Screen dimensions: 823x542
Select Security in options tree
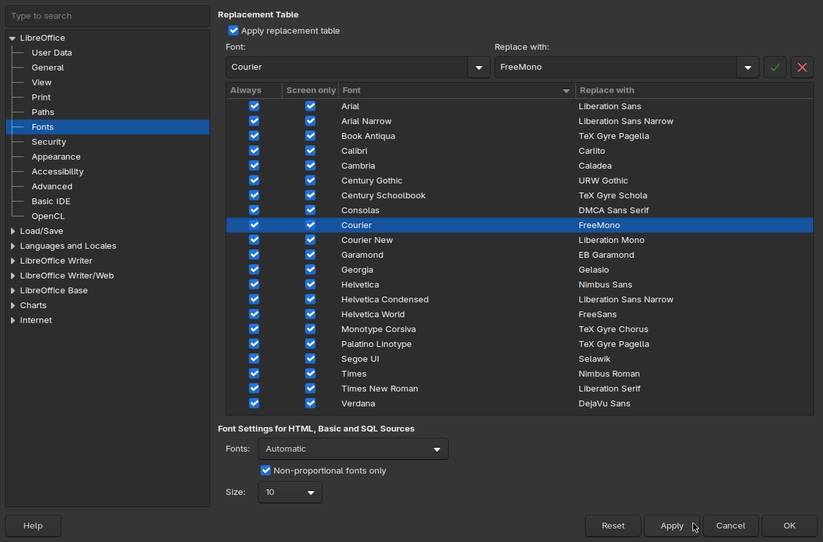coord(49,142)
